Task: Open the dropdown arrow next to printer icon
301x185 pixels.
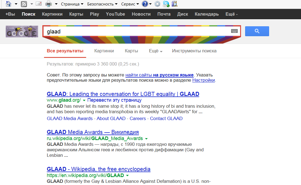Action: point(56,4)
